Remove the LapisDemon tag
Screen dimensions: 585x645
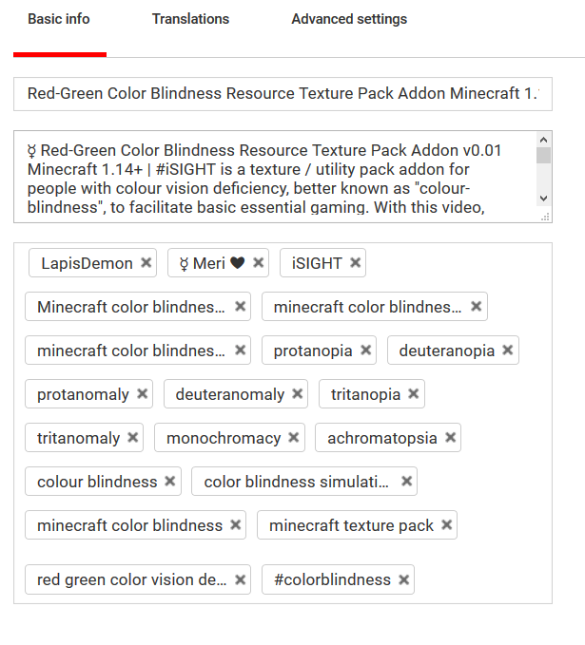(x=146, y=262)
